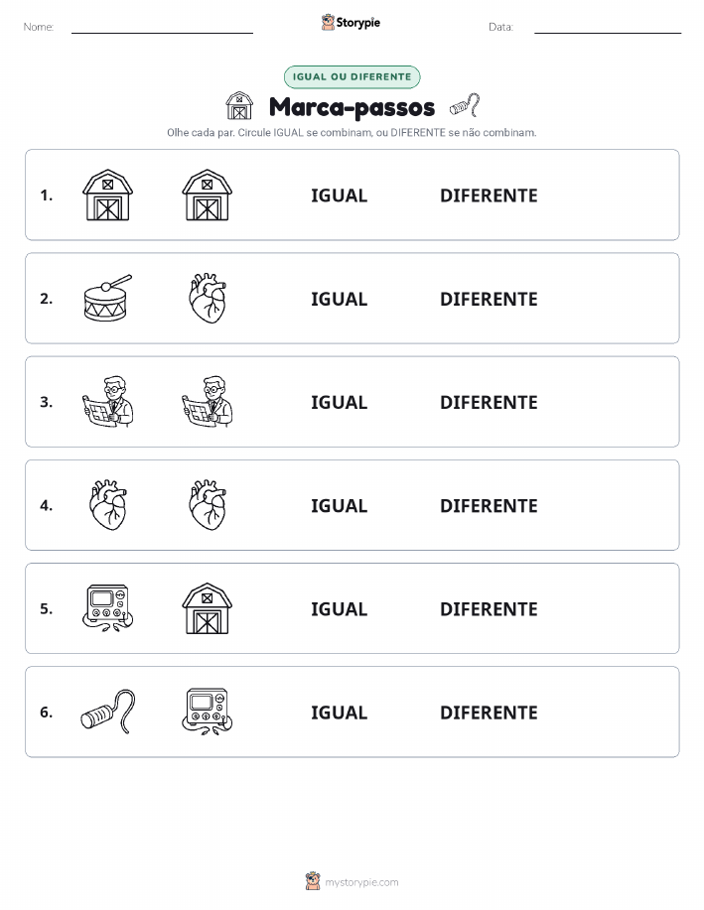
Task: Click the monitor device icon in row 6
Action: click(208, 712)
